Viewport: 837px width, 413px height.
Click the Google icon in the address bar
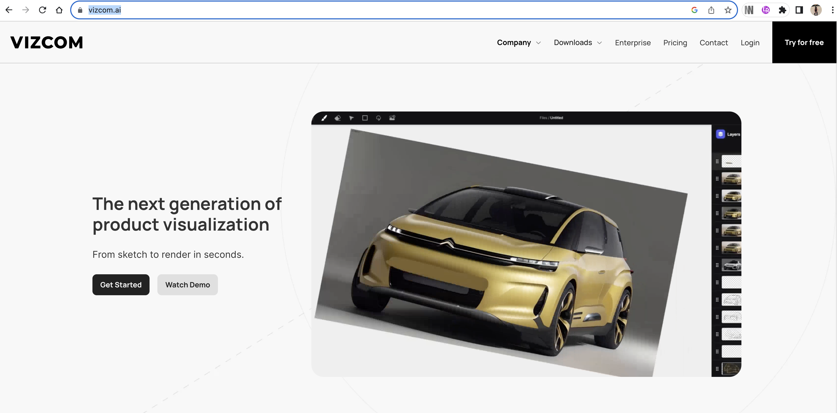(694, 10)
